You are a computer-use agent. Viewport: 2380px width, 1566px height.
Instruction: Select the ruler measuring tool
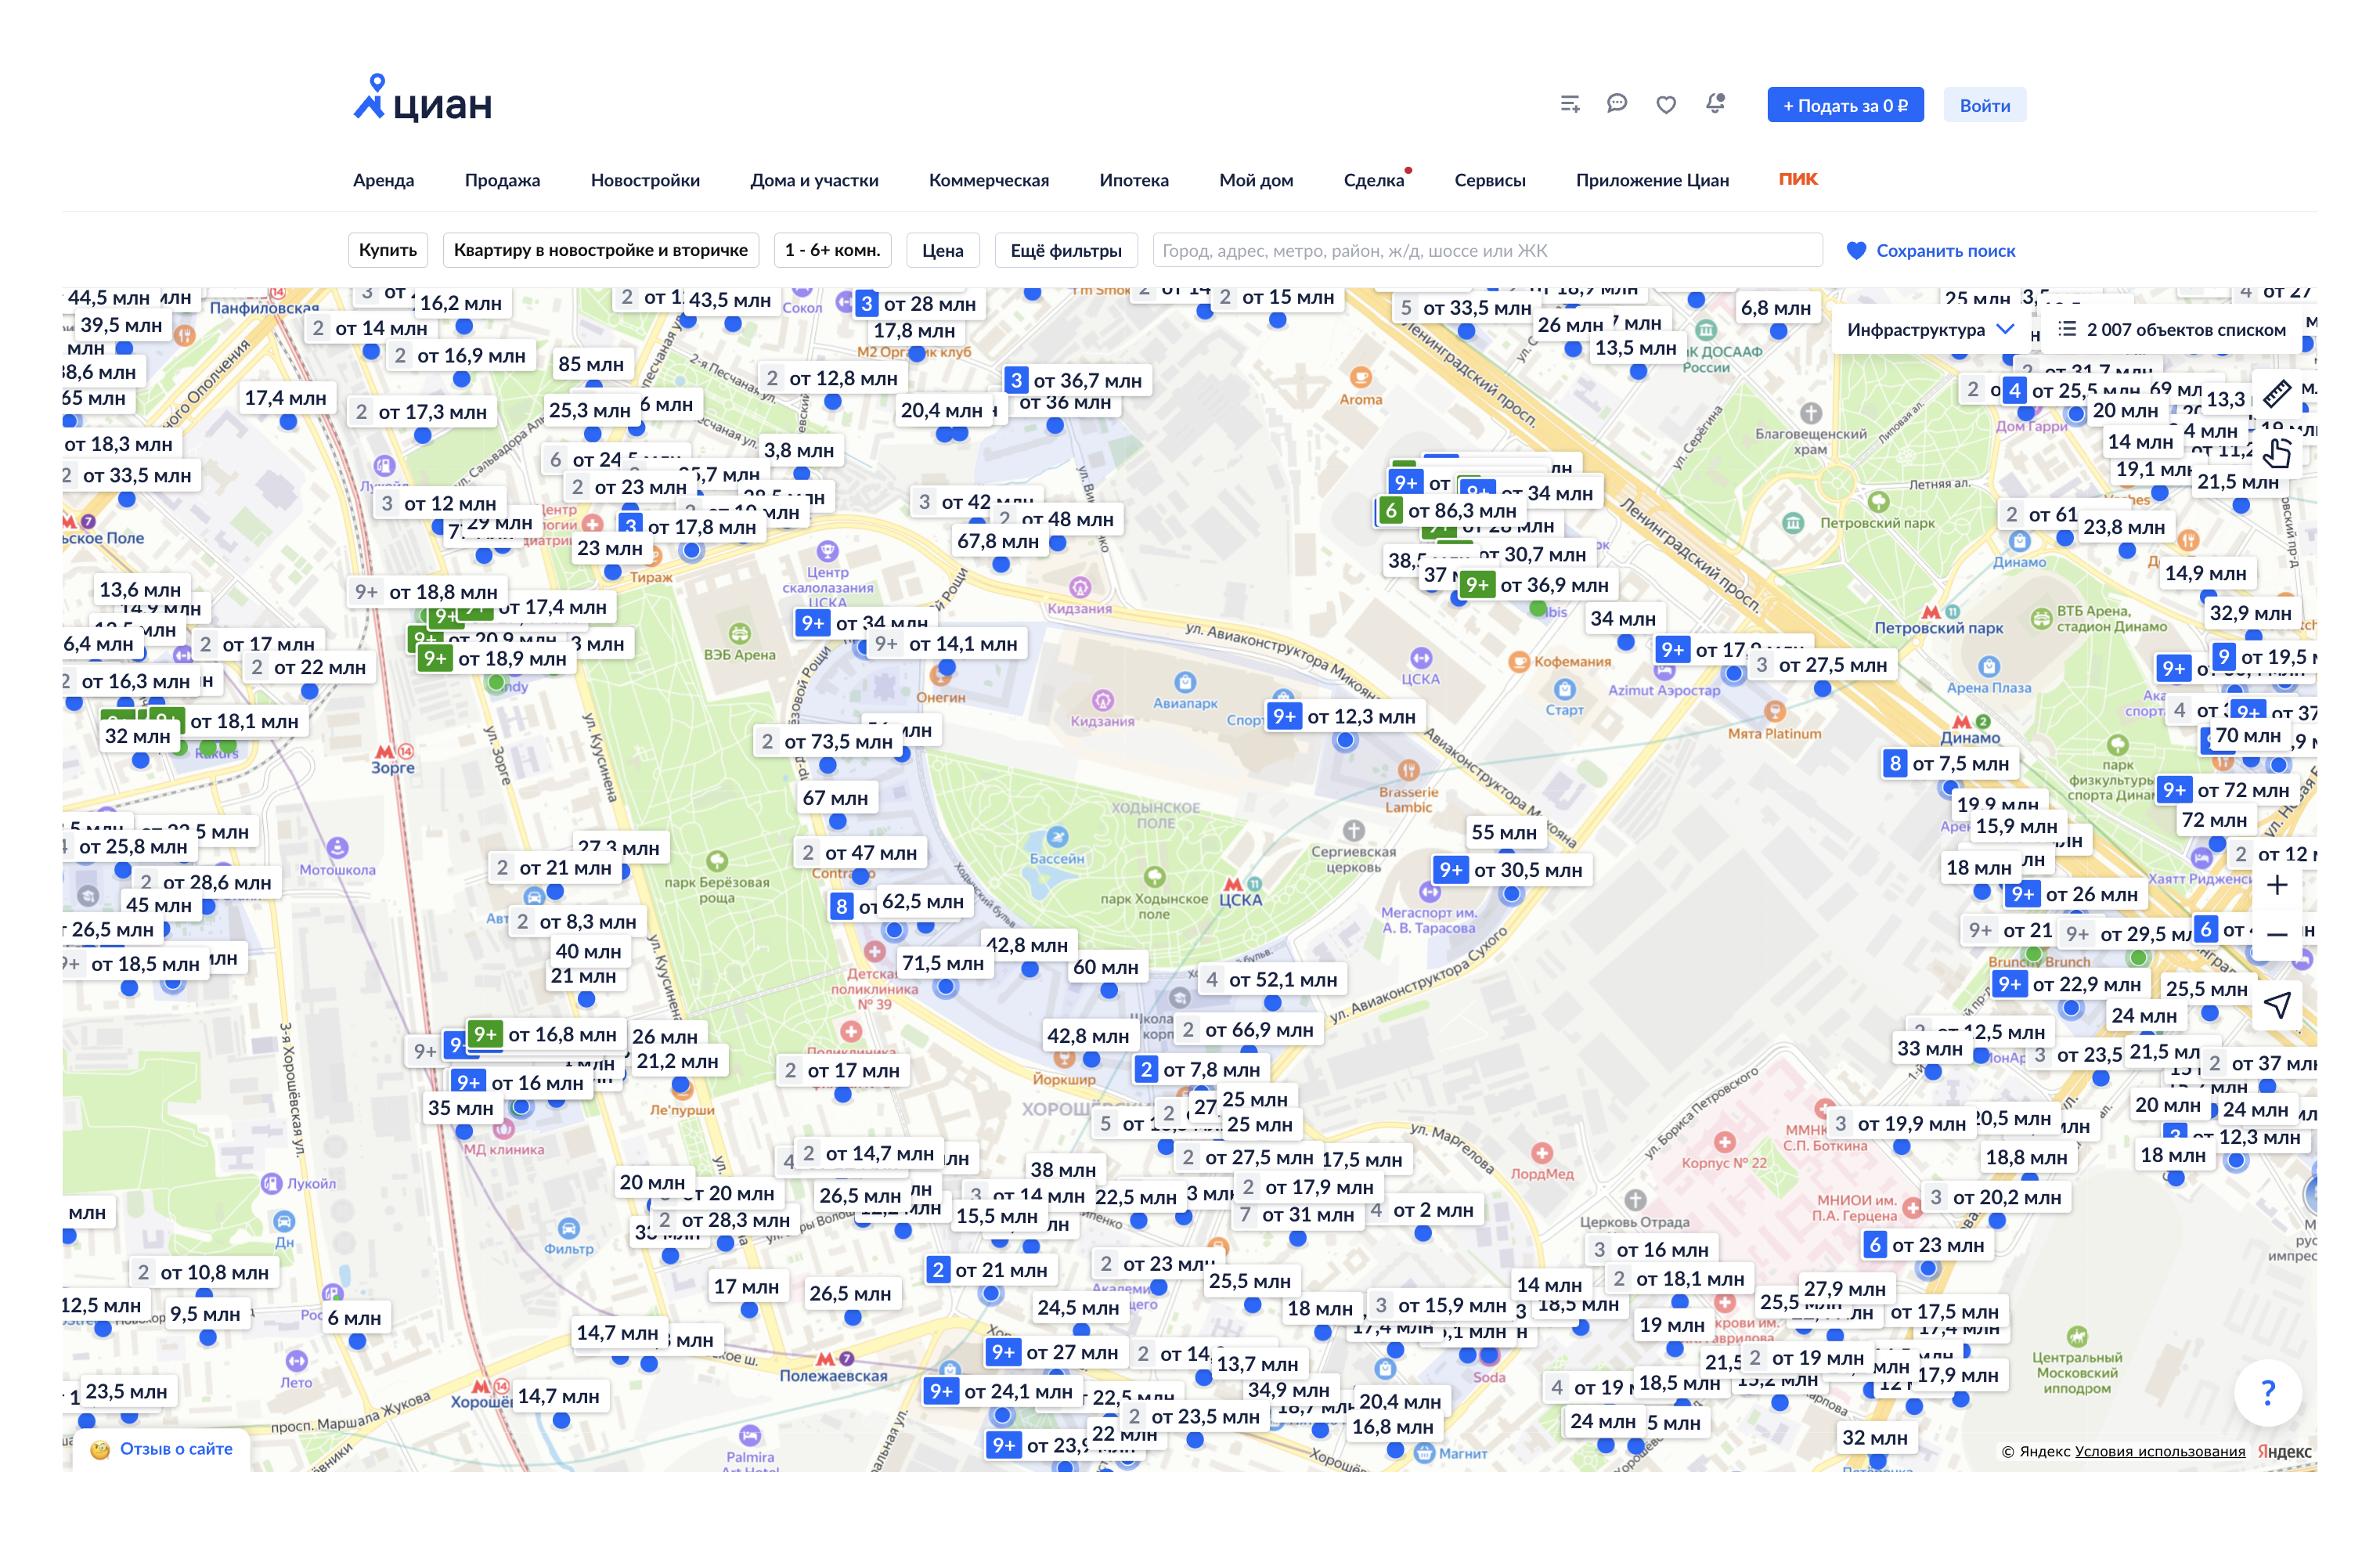[x=2277, y=394]
